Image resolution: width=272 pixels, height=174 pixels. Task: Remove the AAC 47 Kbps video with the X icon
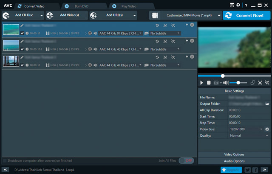[192, 56]
